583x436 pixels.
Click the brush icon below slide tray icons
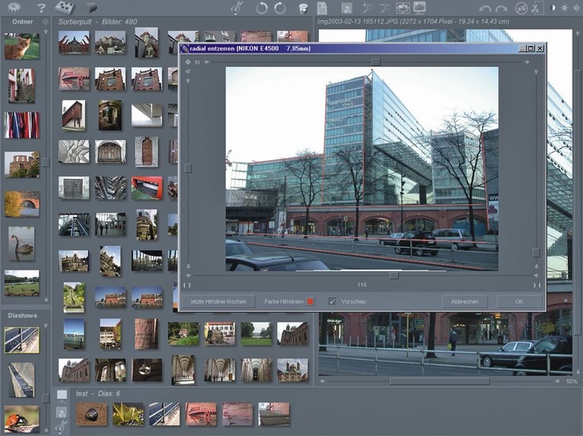[62, 427]
